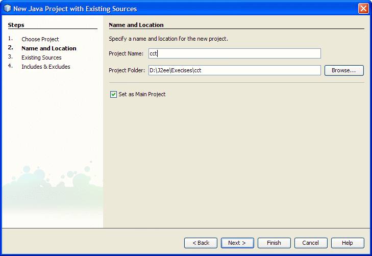This screenshot has width=372, height=256.
Task: Select the Includes & Excludes step text
Action: pos(46,67)
